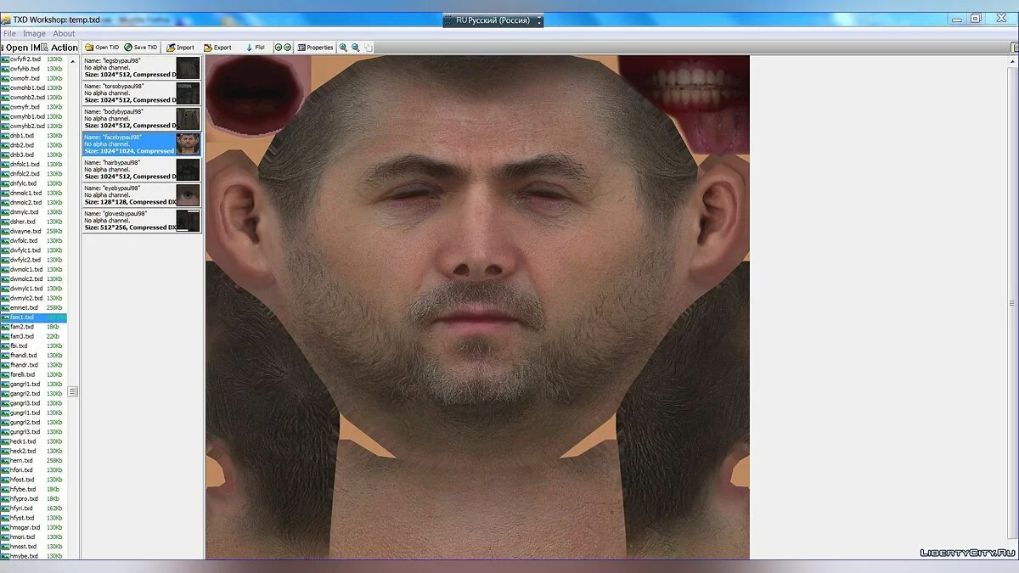Open the language selector RU Русский dropdown
The image size is (1019, 573).
tap(493, 20)
